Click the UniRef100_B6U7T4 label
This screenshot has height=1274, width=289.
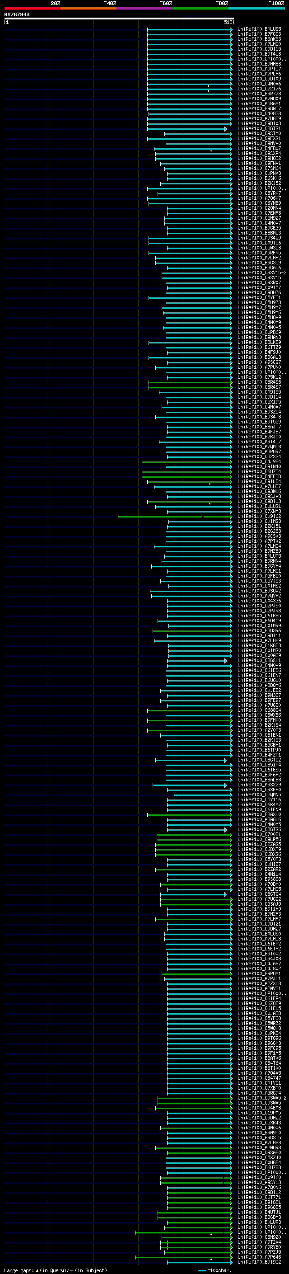[x=259, y=472]
